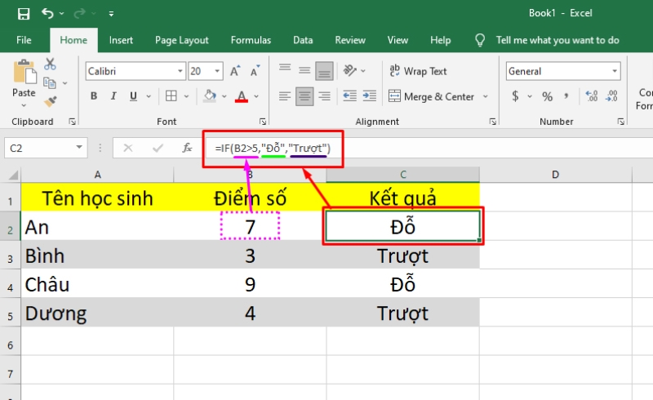Open the Merge & Center dropdown arrow
Viewport: 653px width, 400px height.
coord(486,96)
